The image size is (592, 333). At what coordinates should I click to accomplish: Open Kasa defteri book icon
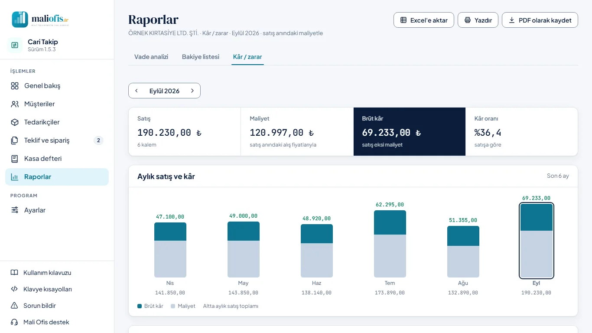click(15, 159)
